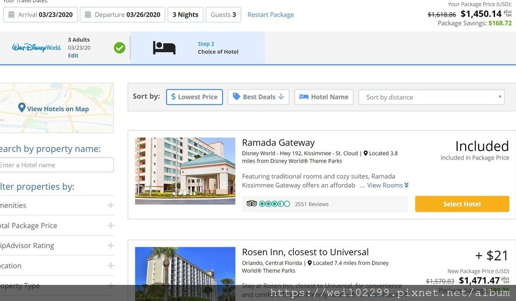Click the Restart Package link
Screen dimensions: 516x301
coord(271,15)
